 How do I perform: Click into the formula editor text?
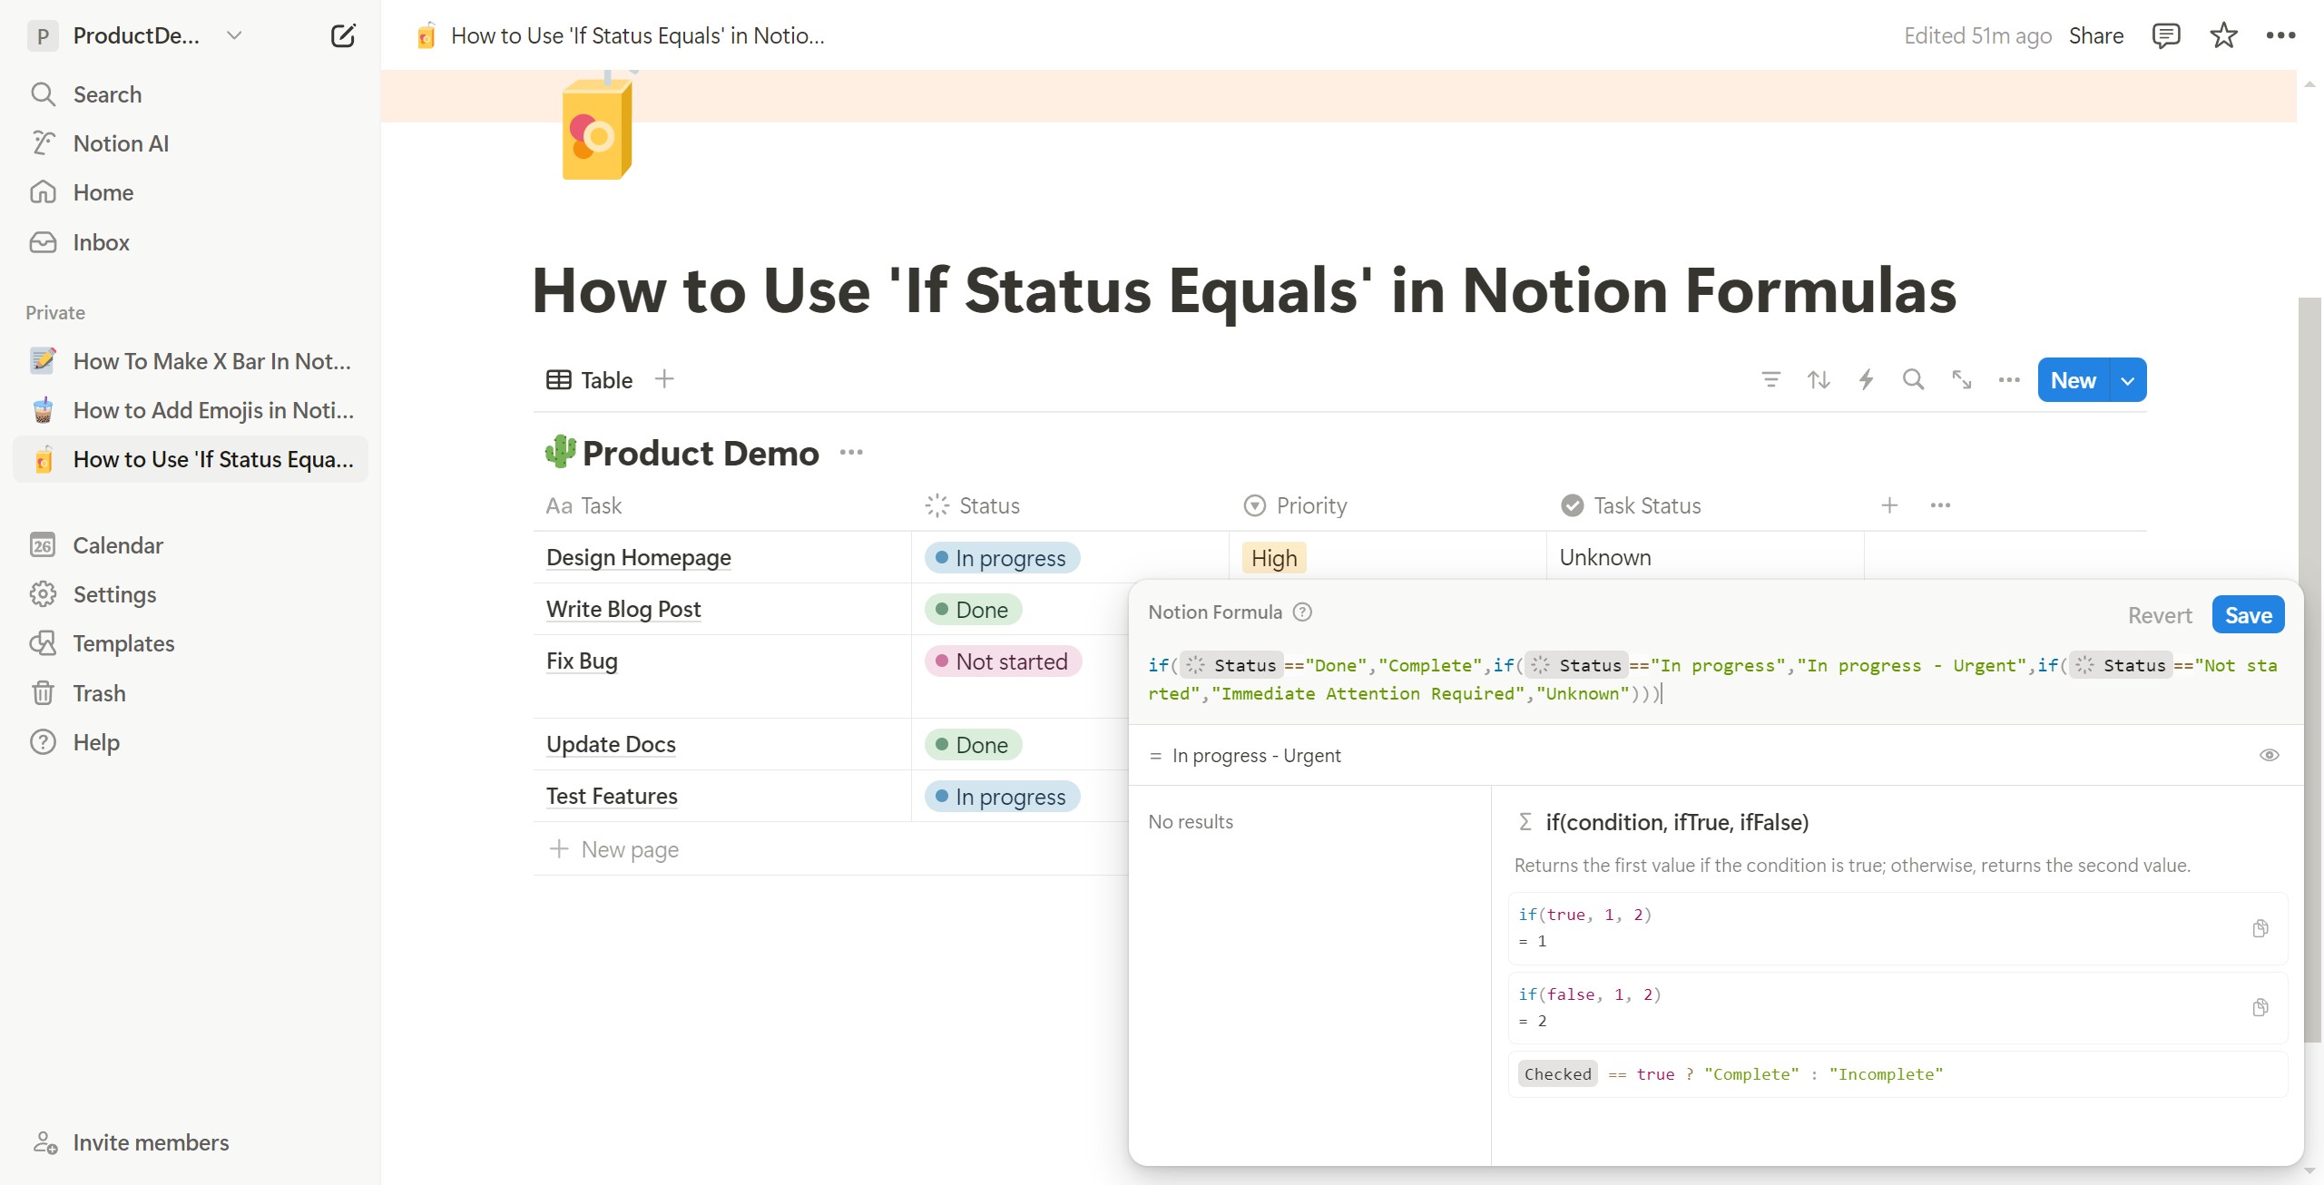point(1712,679)
